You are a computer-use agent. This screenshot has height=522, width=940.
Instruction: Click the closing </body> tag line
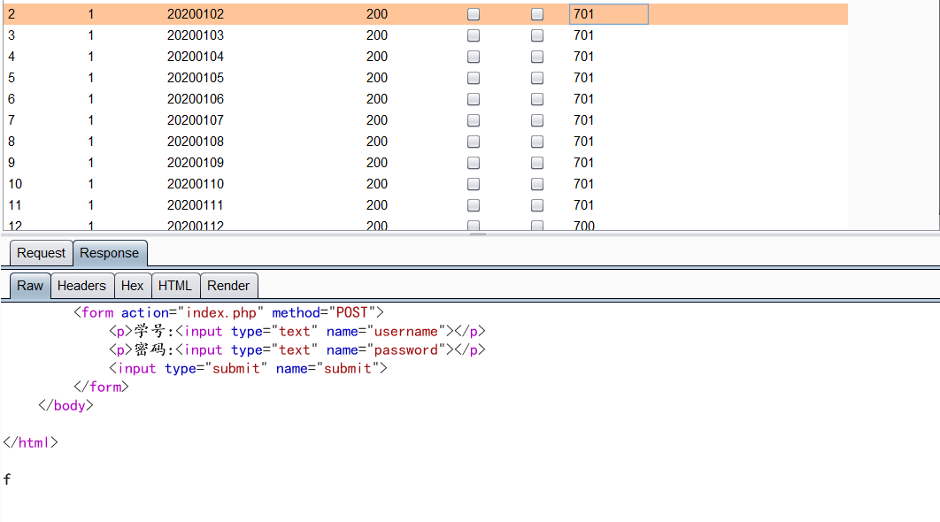click(x=66, y=406)
